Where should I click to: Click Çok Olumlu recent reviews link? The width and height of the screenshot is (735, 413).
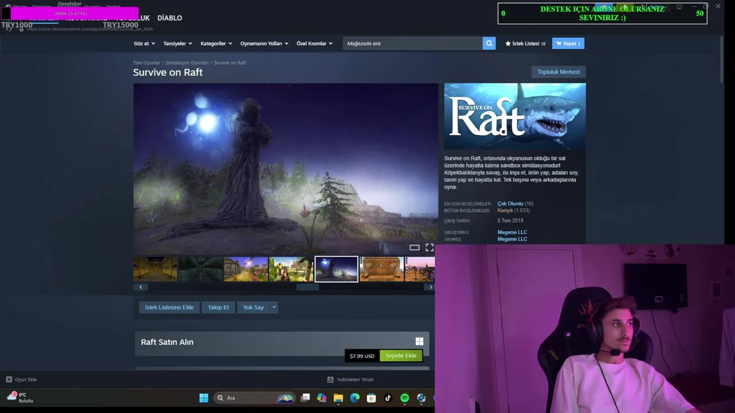[x=510, y=204]
